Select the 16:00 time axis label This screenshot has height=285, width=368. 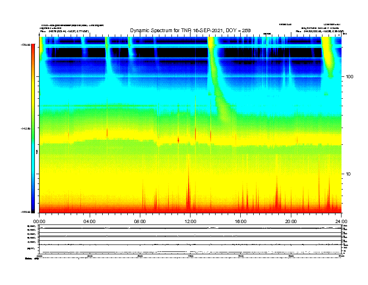(241, 222)
